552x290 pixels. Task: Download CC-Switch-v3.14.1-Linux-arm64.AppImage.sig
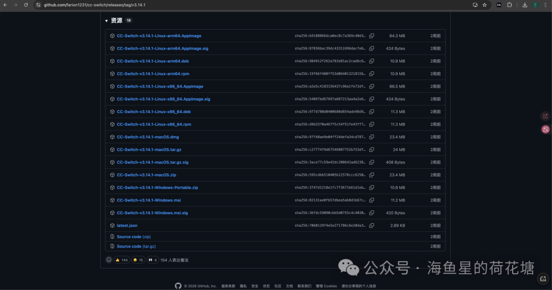coord(163,48)
